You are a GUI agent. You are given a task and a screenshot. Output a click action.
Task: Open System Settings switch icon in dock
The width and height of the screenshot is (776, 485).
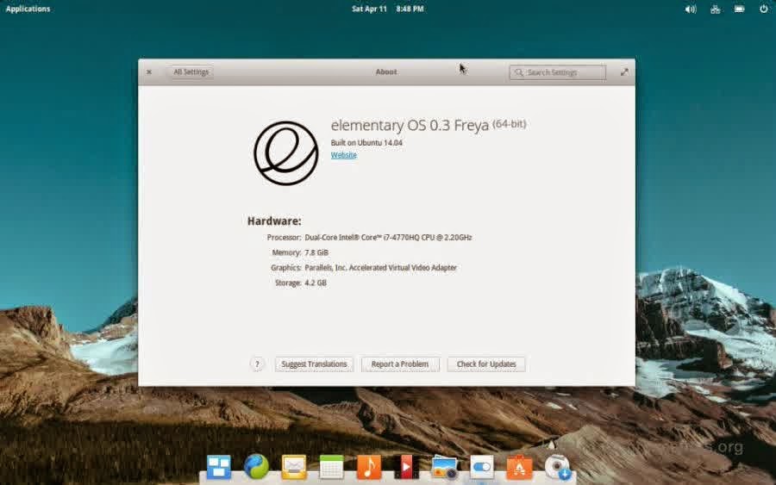tap(481, 467)
